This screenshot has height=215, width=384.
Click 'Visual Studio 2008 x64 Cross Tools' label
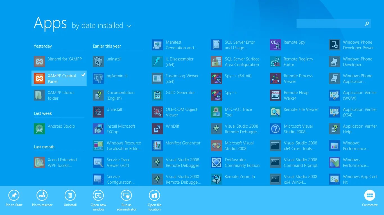pos(301,146)
